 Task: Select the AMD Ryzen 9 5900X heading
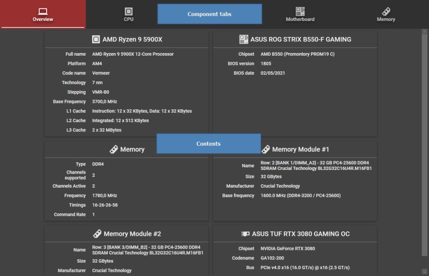132,39
